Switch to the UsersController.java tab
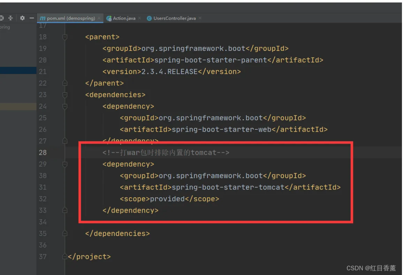 point(175,18)
